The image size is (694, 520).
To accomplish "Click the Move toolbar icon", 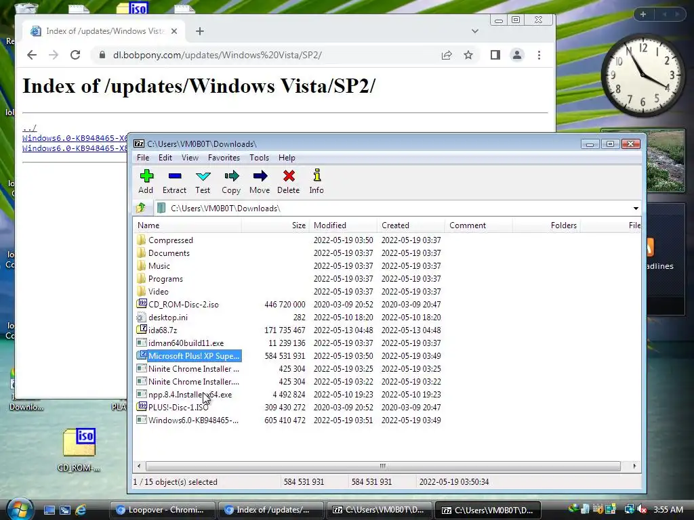I will point(260,181).
